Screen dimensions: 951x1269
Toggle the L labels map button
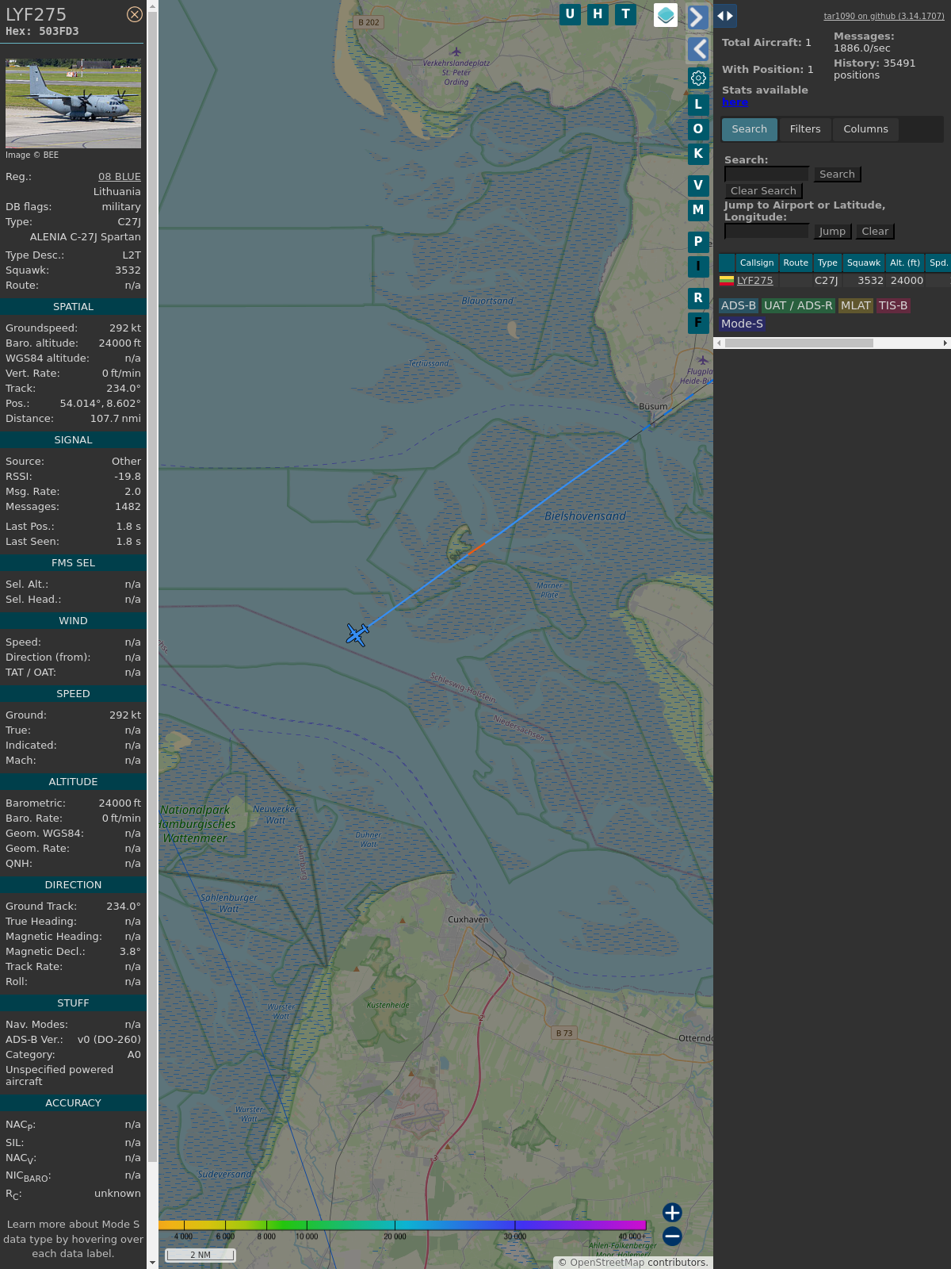click(x=698, y=105)
